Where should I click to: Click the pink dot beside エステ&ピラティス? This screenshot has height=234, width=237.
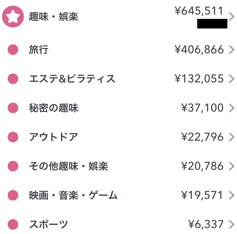(13, 79)
